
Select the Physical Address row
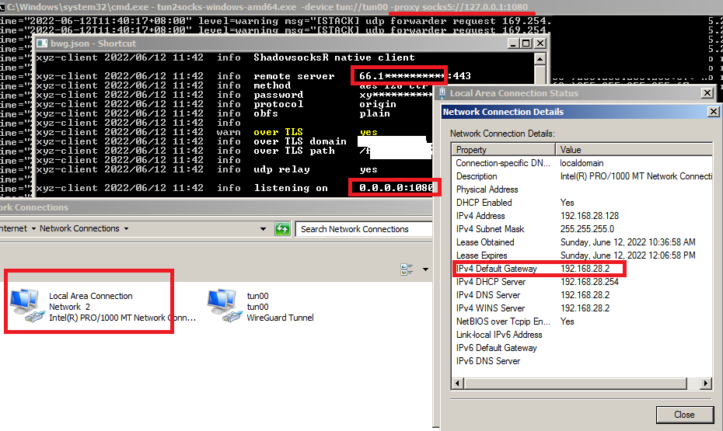coord(582,189)
